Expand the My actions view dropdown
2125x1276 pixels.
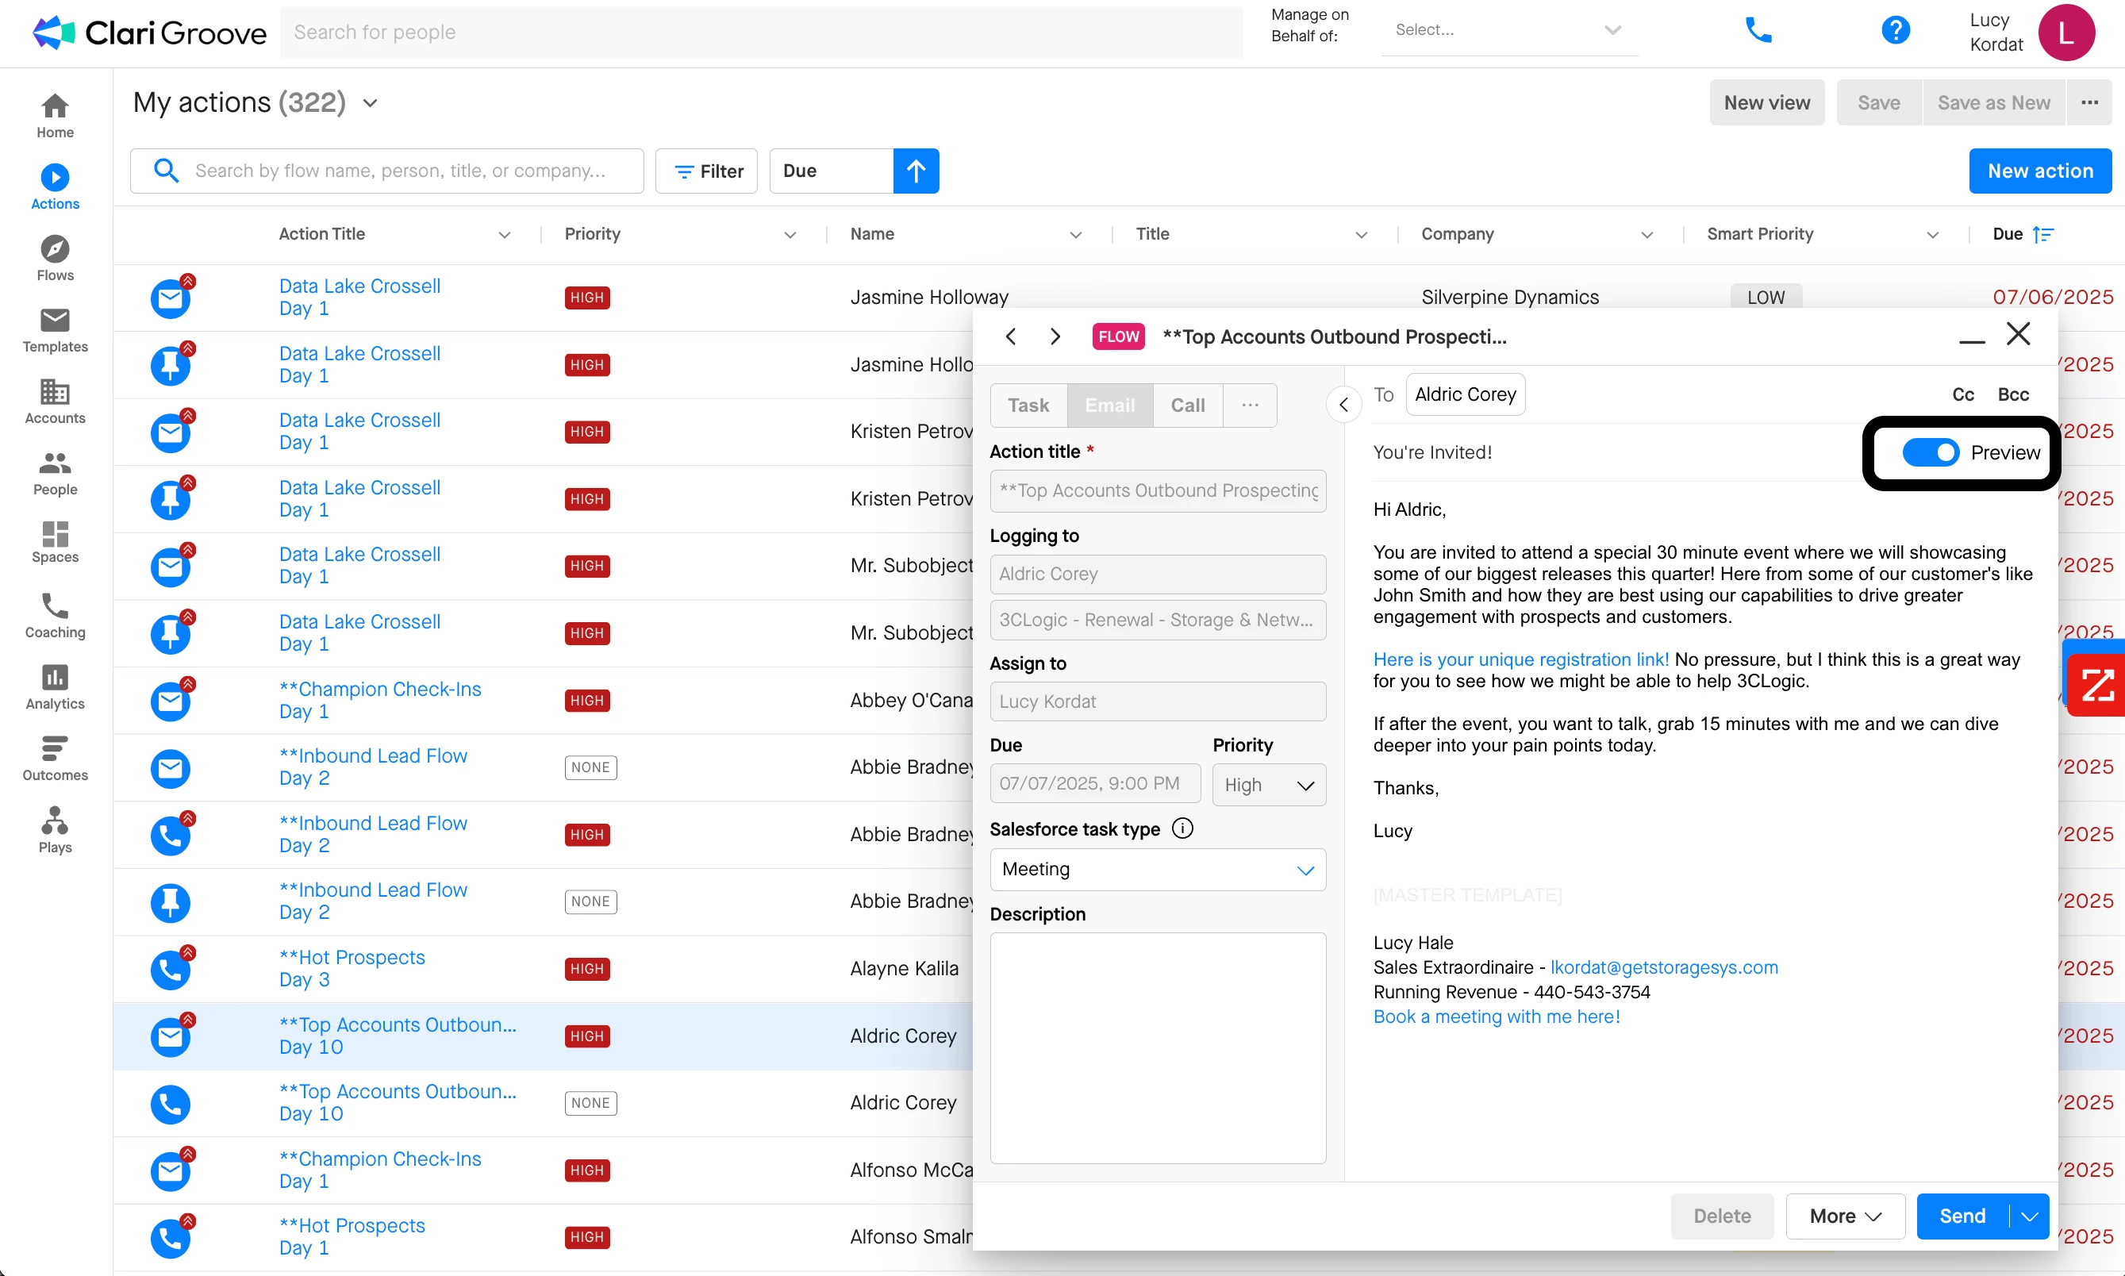371,103
